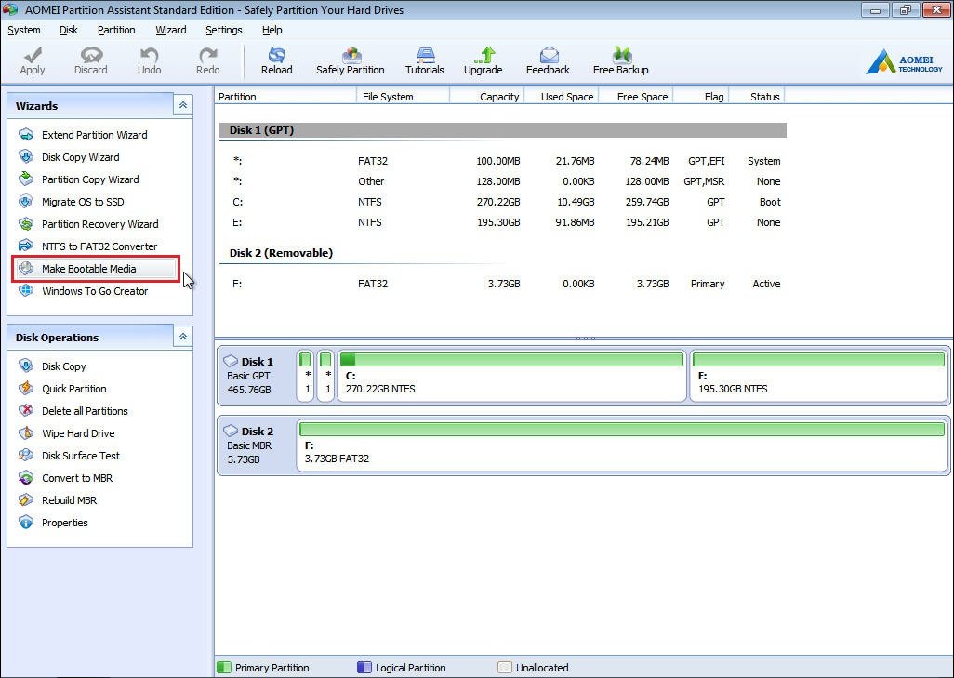Click the Disk Copy operation icon
Viewport: 954px width, 678px height.
click(x=26, y=366)
